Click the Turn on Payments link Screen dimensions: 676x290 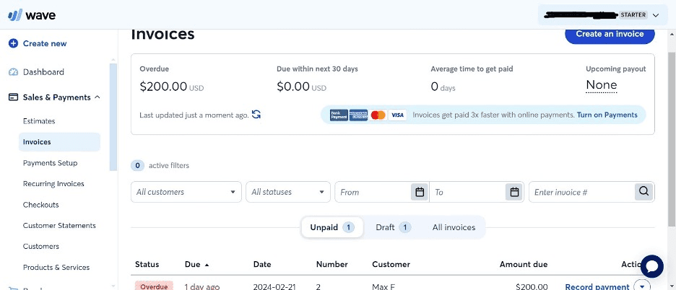pos(607,115)
